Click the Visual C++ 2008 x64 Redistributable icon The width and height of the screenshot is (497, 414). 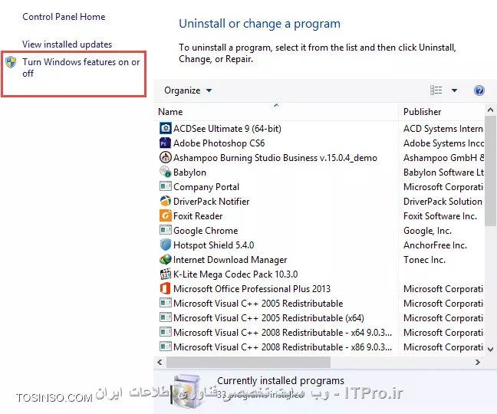(165, 332)
